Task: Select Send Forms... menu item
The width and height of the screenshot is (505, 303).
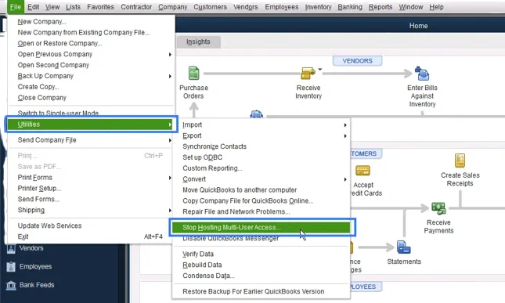Action: point(38,200)
